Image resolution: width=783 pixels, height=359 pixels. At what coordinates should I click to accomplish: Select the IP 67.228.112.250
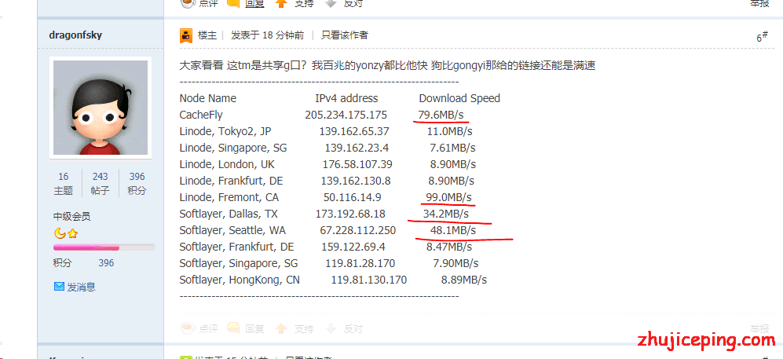pos(358,230)
